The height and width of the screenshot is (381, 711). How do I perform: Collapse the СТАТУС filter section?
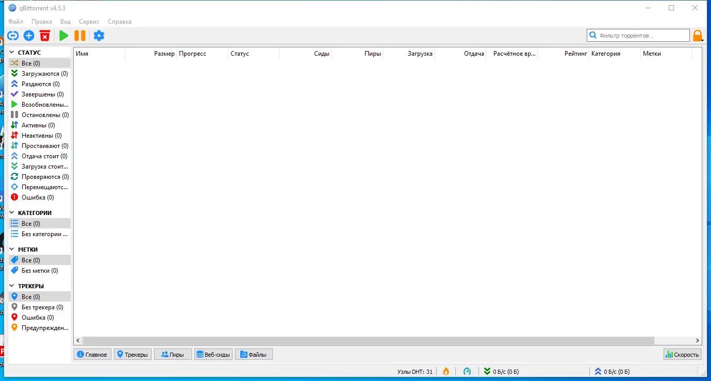pyautogui.click(x=11, y=52)
